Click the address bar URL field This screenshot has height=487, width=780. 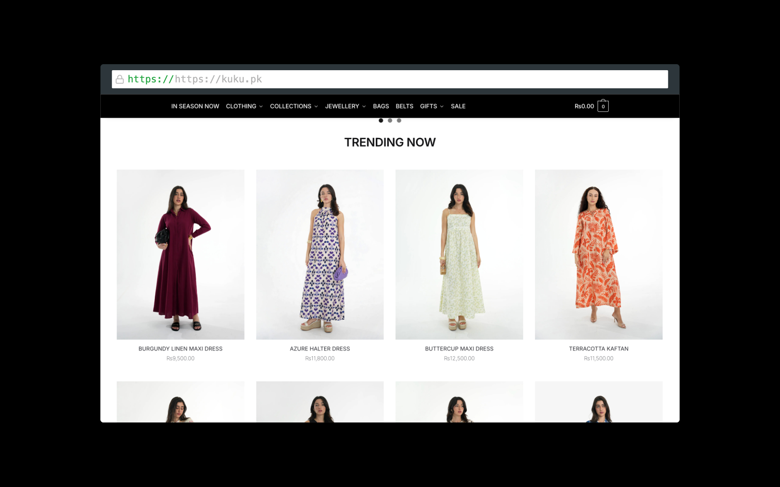pyautogui.click(x=390, y=79)
